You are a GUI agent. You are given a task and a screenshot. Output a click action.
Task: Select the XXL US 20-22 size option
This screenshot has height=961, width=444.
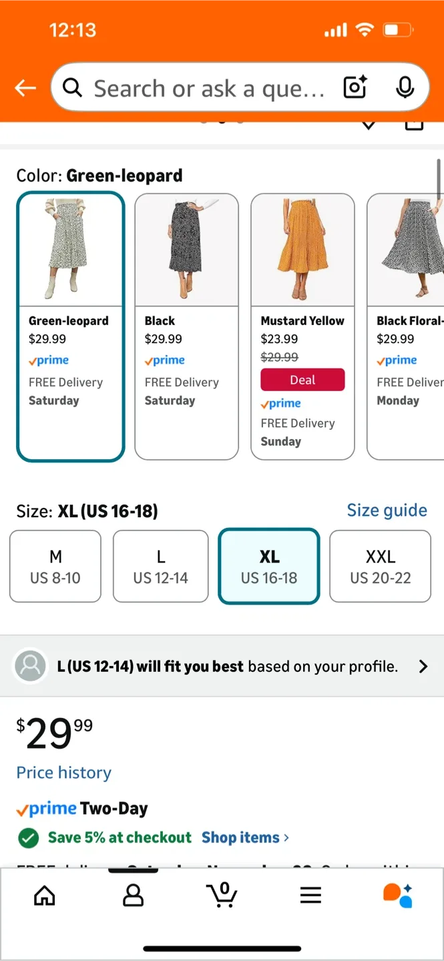[x=380, y=566]
